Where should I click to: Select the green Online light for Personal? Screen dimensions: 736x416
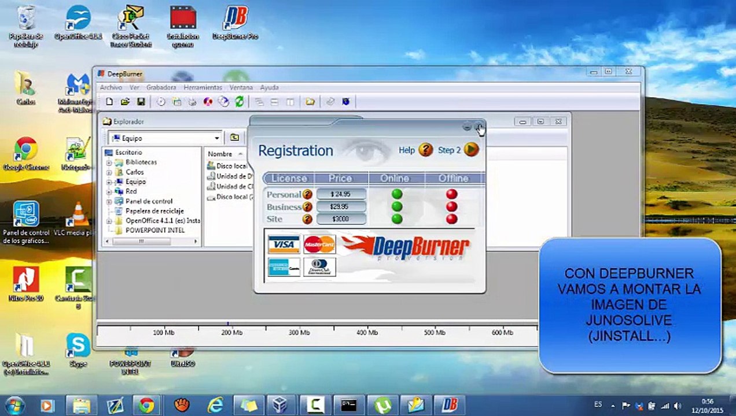pos(397,194)
